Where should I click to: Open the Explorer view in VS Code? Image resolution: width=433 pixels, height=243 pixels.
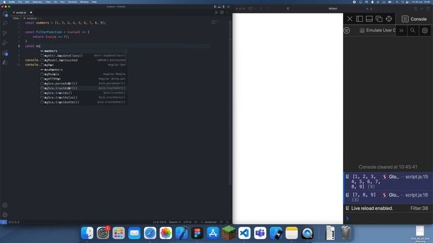(x=5, y=14)
